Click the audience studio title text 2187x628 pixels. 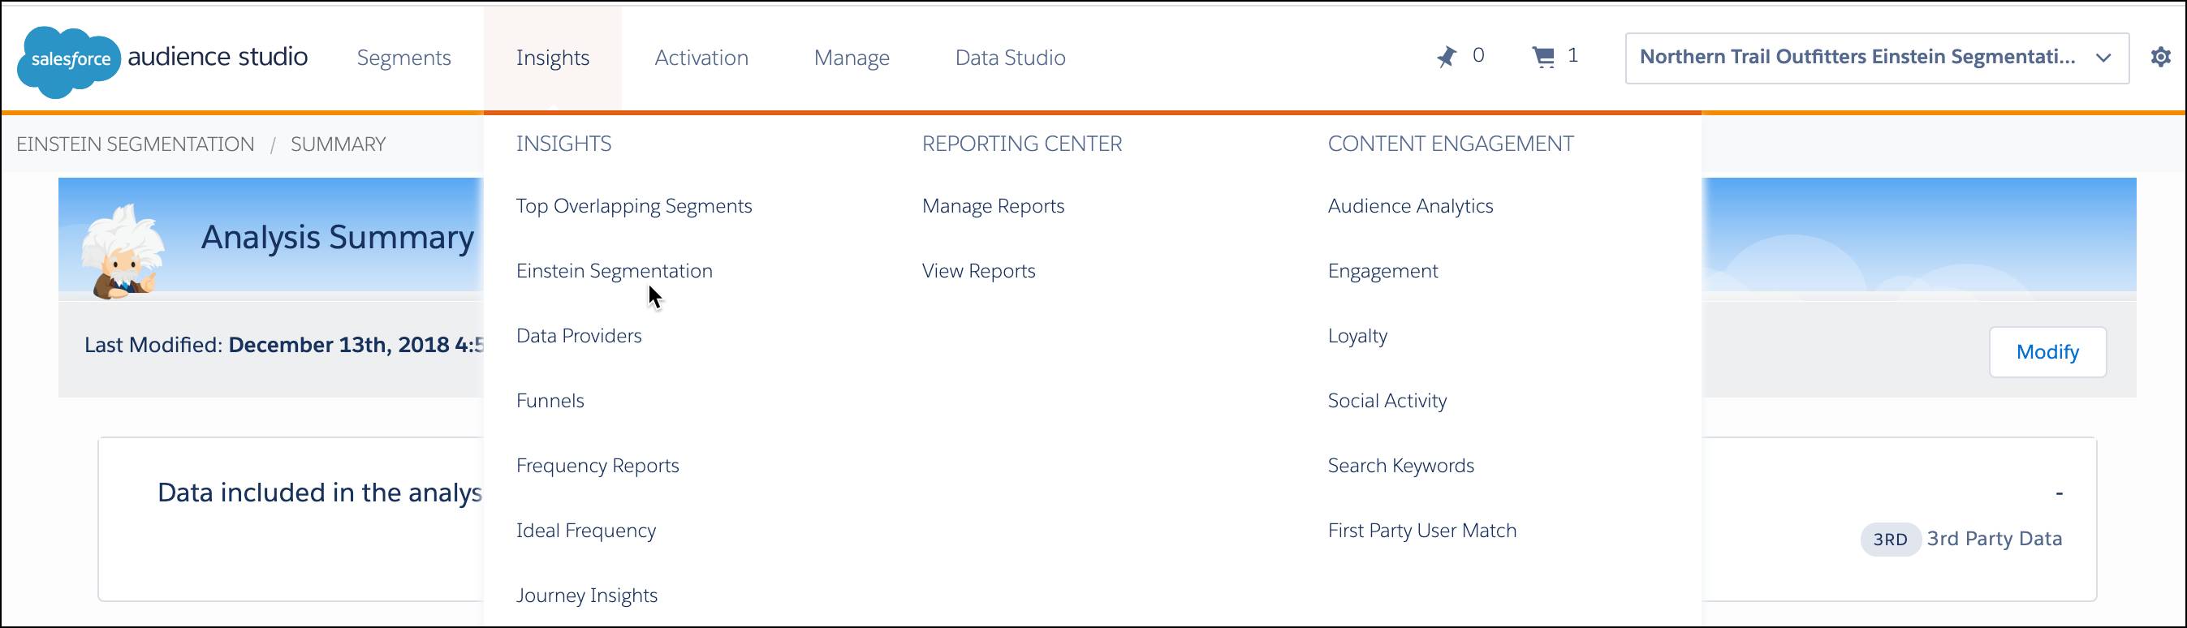pos(218,56)
